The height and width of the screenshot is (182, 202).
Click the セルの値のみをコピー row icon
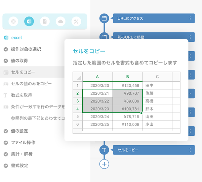tap(6, 84)
